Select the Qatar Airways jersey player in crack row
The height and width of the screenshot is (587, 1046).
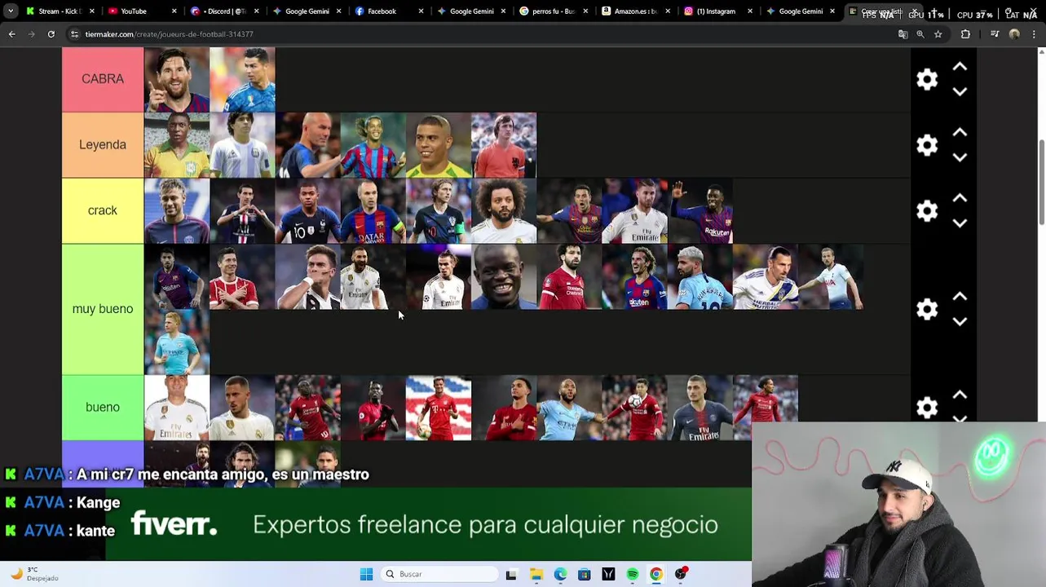click(x=373, y=210)
